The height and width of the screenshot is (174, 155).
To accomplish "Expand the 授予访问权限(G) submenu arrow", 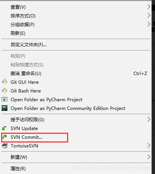I will click(149, 119).
